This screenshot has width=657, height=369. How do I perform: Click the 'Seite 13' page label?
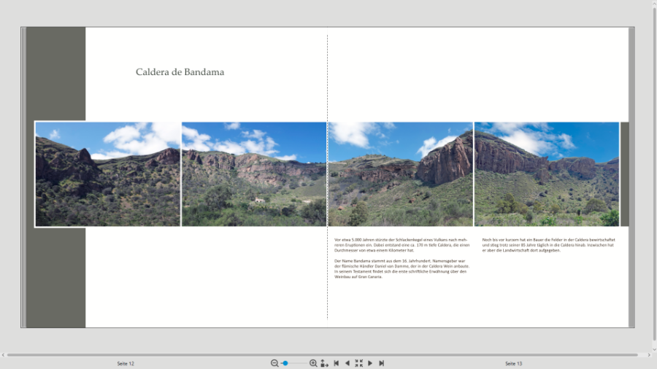(514, 364)
